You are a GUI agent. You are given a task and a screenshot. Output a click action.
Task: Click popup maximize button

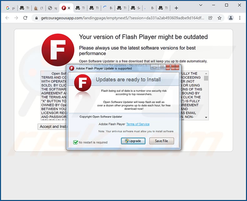(162, 67)
